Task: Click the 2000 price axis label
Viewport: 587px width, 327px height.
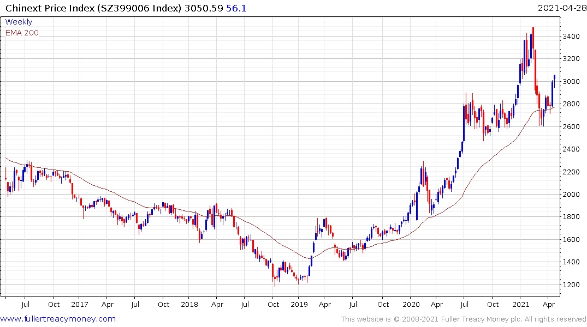Action: (x=571, y=195)
